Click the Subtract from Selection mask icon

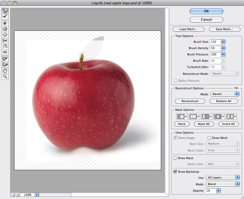pyautogui.click(x=206, y=117)
